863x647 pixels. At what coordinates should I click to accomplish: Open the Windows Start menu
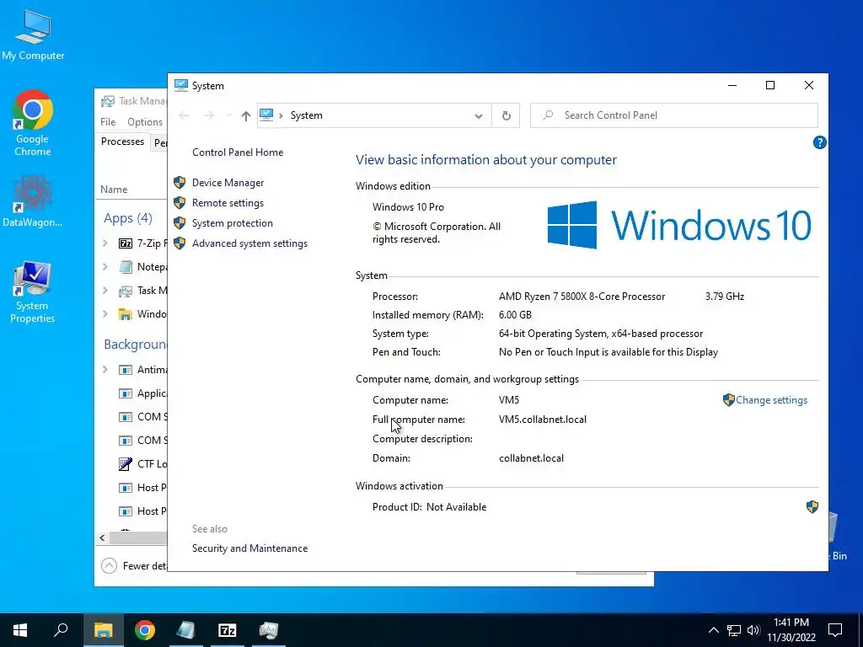tap(20, 630)
